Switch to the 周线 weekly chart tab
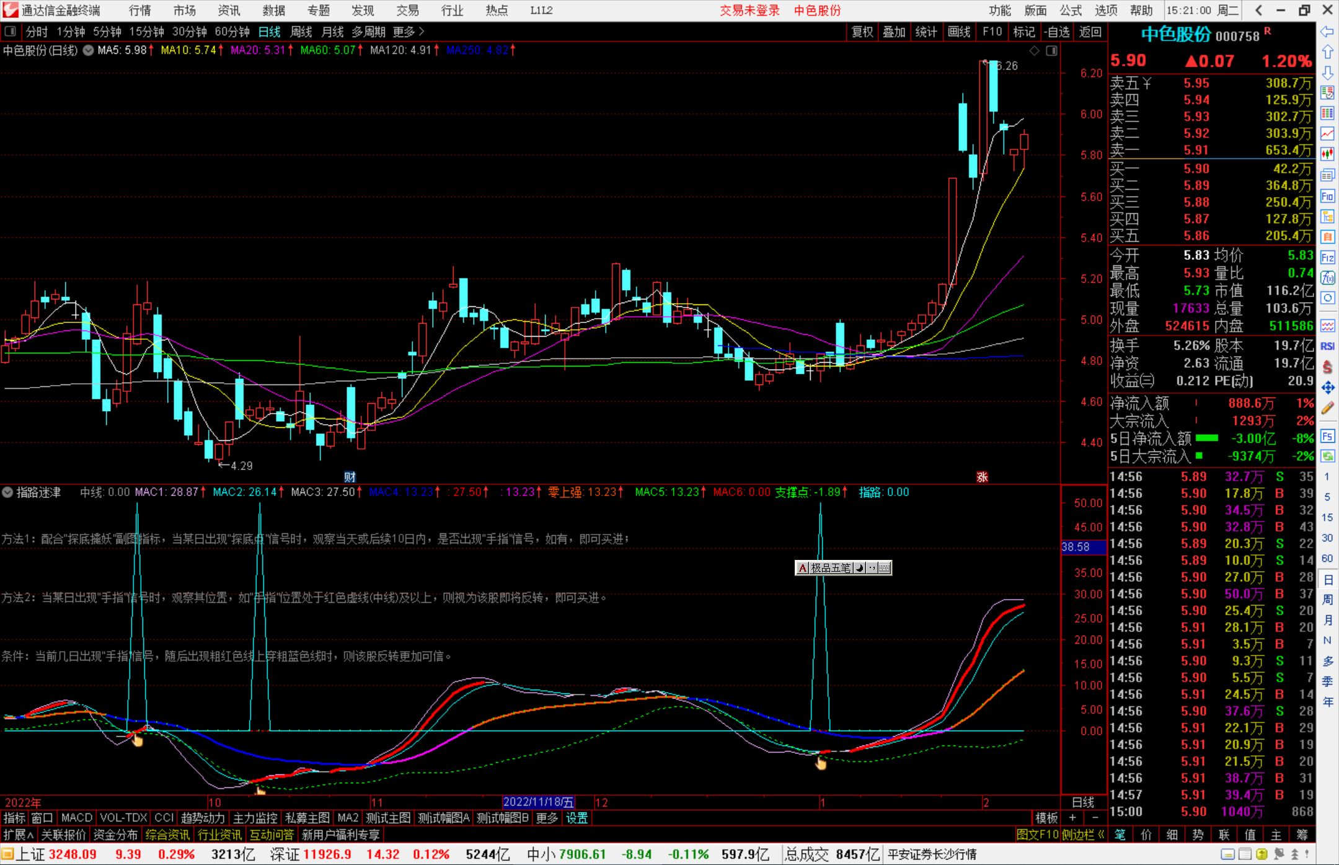Image resolution: width=1339 pixels, height=865 pixels. tap(301, 31)
